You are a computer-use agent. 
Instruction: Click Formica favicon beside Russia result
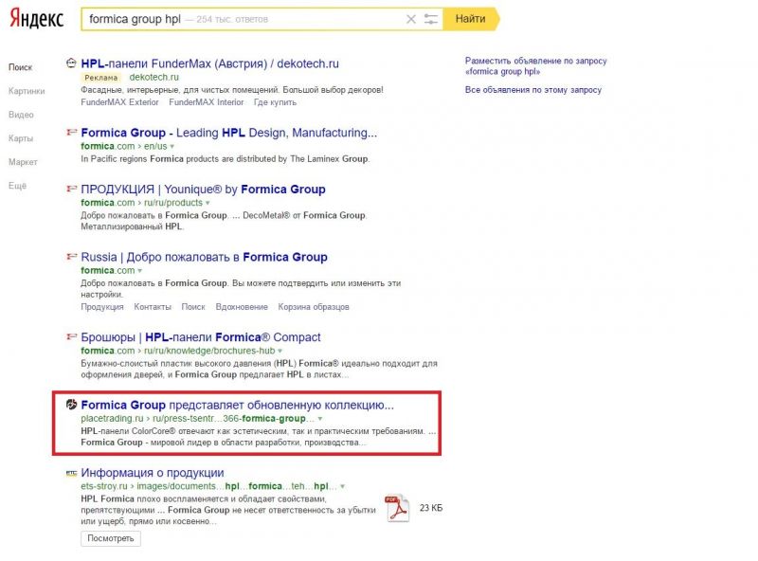(x=71, y=257)
